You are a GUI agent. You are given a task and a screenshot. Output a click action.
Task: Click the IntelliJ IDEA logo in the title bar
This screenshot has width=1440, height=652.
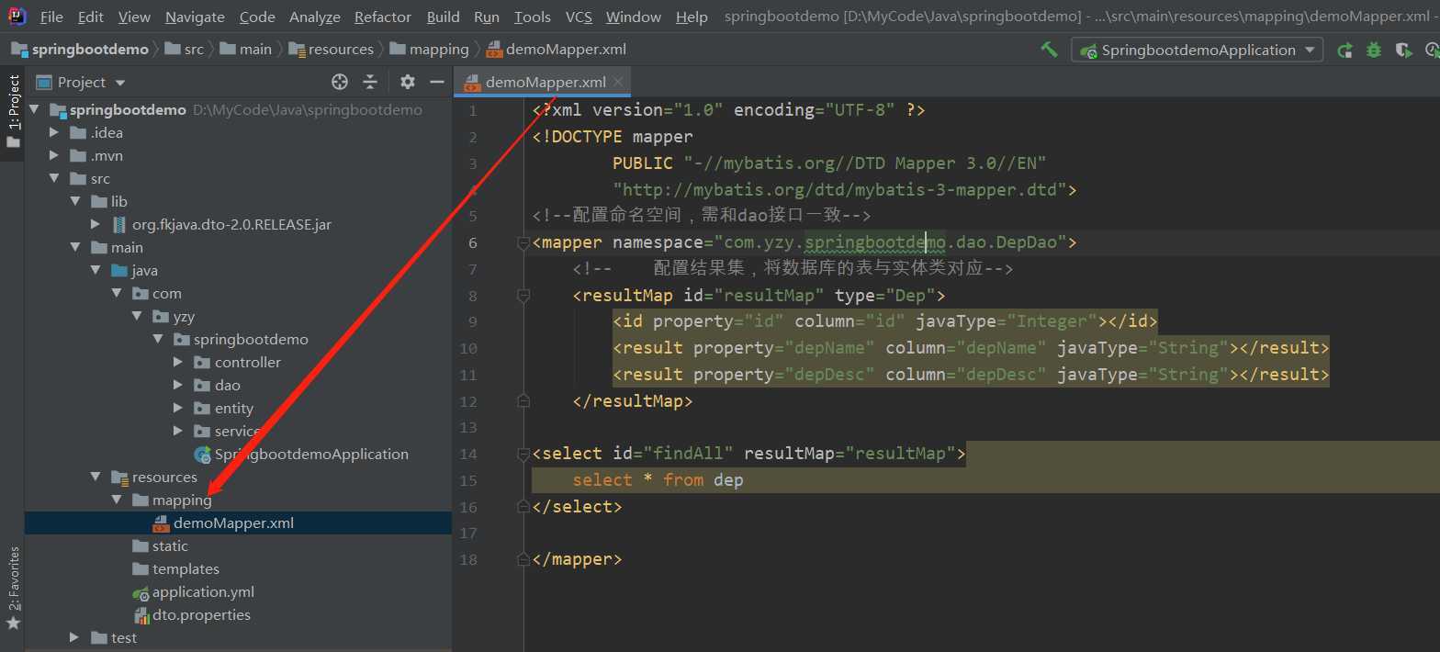coord(17,16)
